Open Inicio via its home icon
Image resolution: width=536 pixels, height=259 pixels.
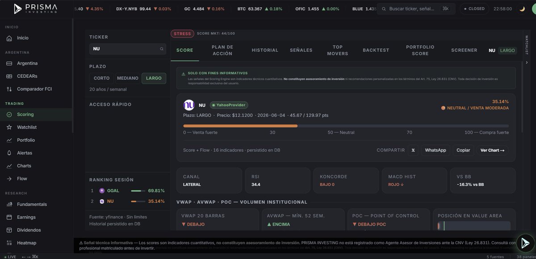[x=9, y=38]
